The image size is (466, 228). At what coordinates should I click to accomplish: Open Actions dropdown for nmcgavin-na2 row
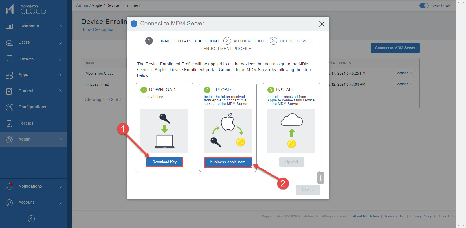click(x=404, y=84)
